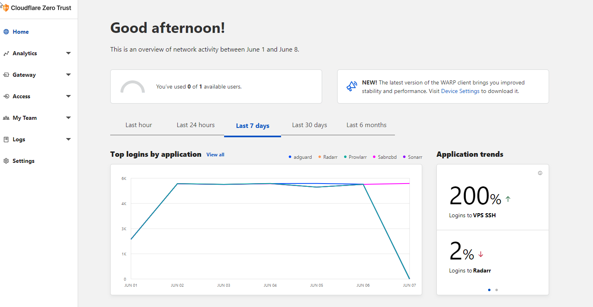Open the Device Settings link

click(x=460, y=91)
